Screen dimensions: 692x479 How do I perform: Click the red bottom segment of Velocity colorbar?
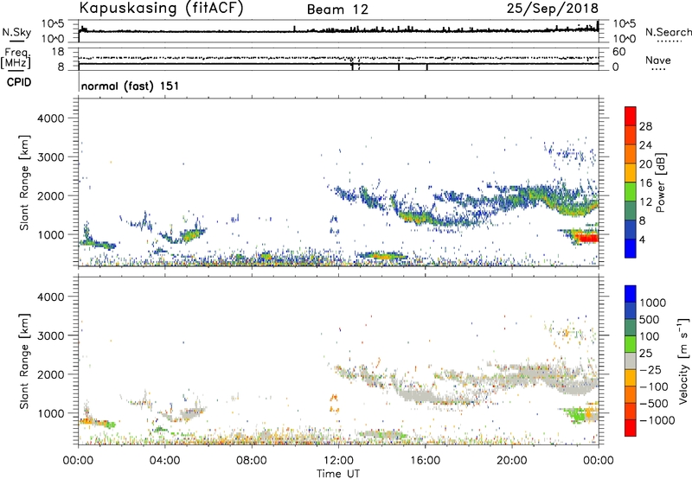click(x=631, y=428)
